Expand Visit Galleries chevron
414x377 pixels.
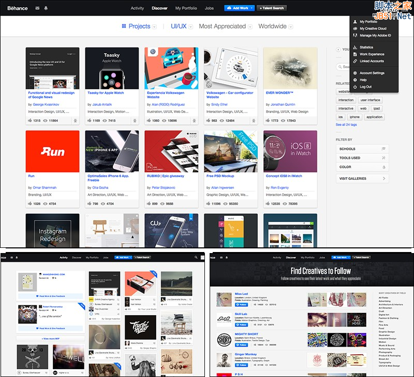[383, 179]
